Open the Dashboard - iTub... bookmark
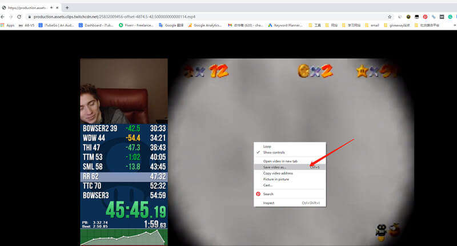This screenshot has height=246, width=457. click(x=96, y=25)
